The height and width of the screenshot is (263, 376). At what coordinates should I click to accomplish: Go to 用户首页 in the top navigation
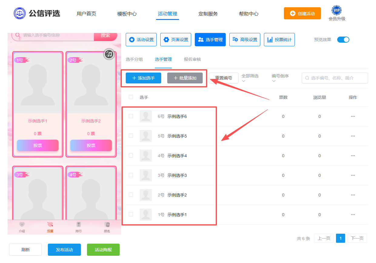[x=86, y=14]
